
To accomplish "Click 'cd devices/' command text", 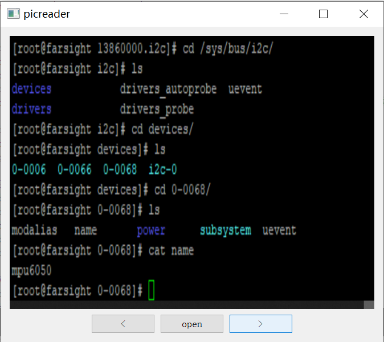I will tap(162, 129).
